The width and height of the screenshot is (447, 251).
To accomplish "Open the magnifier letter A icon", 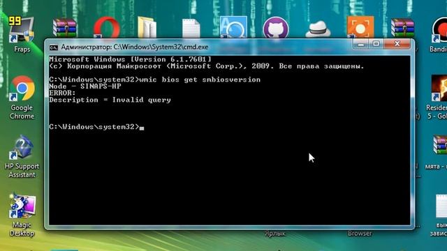I will tap(233, 27).
